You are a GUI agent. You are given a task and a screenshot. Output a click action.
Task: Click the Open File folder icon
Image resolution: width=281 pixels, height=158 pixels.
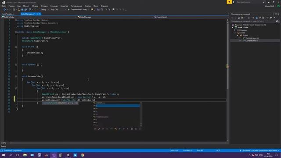[x=19, y=10]
